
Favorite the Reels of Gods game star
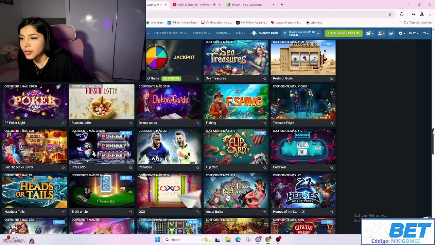click(x=332, y=79)
